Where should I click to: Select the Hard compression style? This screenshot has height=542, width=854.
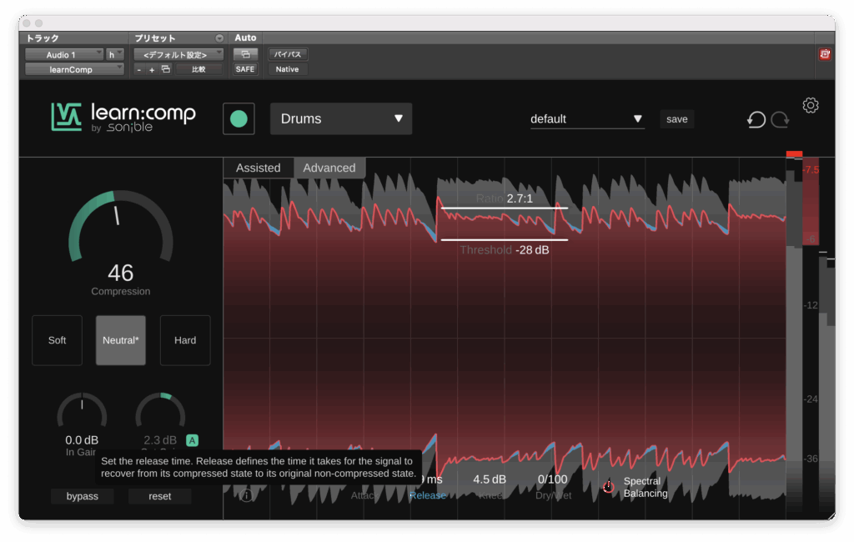[185, 340]
